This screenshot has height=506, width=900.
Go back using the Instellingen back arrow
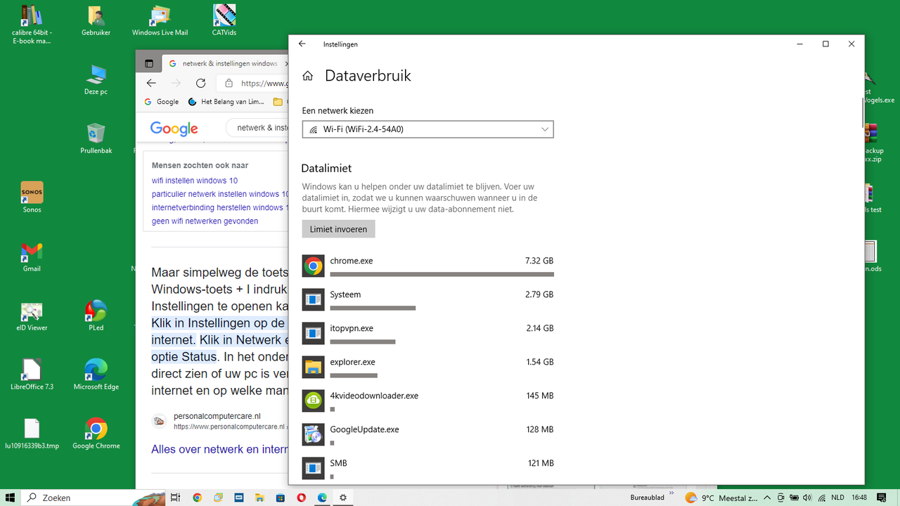coord(302,44)
